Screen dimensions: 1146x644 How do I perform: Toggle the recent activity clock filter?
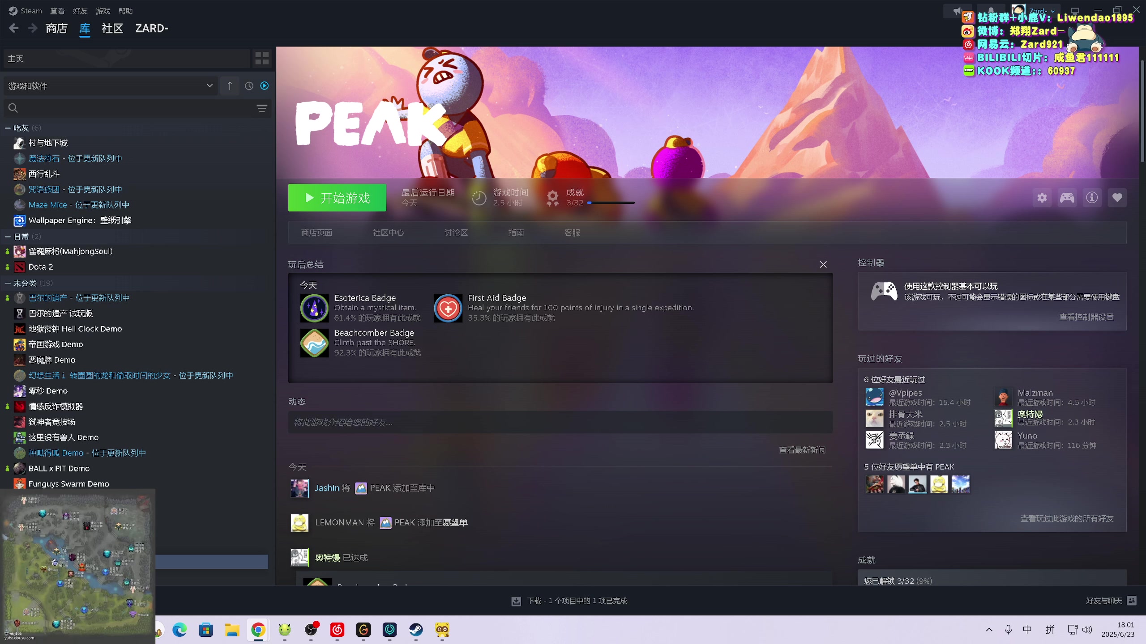coord(249,85)
